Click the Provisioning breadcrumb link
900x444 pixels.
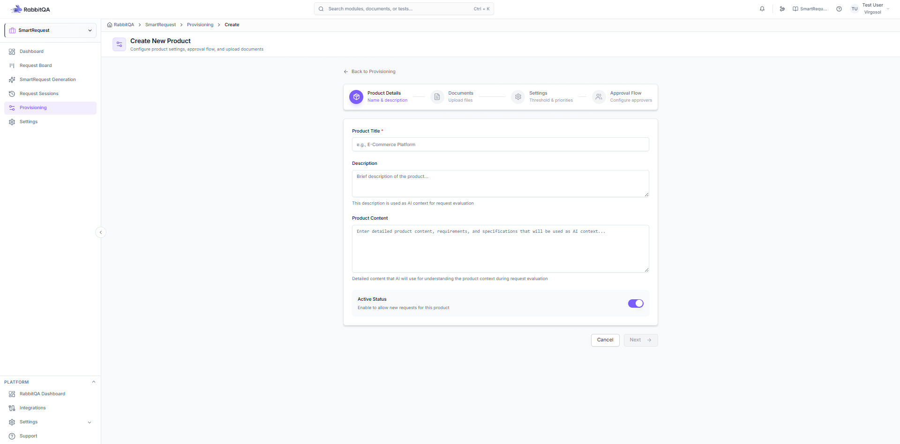[x=200, y=25]
